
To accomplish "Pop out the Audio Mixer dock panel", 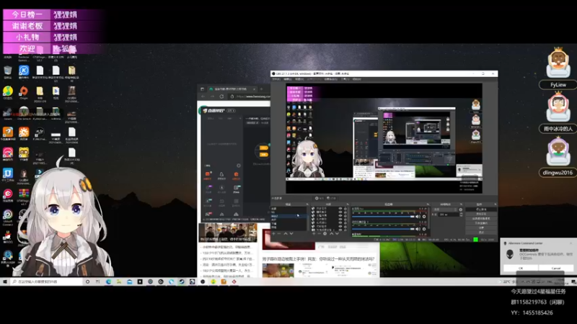I will point(428,204).
